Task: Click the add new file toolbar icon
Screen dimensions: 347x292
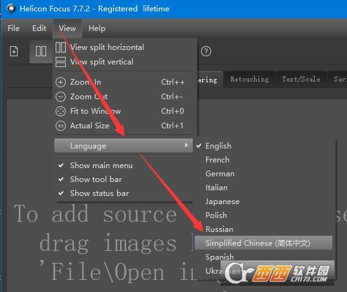Action: (14, 51)
